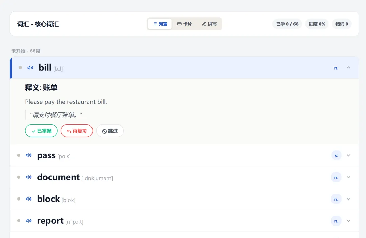
Task: Expand the pass entry
Action: 348,155
